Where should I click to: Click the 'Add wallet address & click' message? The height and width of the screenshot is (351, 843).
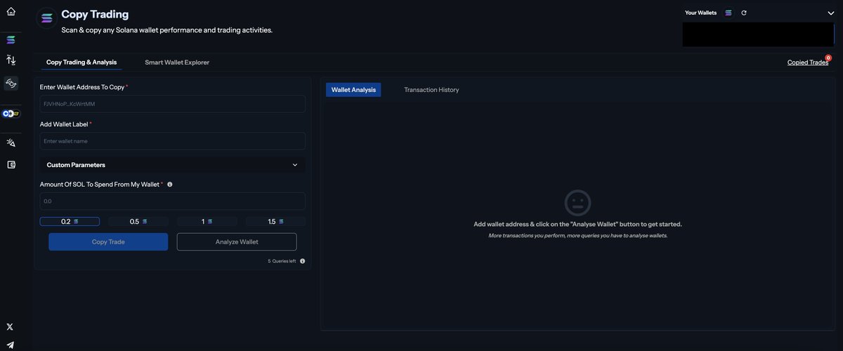[x=577, y=224]
